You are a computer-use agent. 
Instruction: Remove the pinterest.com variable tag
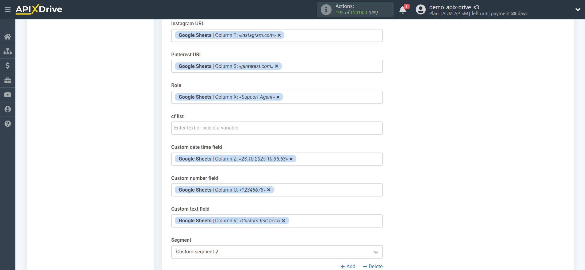pos(277,66)
